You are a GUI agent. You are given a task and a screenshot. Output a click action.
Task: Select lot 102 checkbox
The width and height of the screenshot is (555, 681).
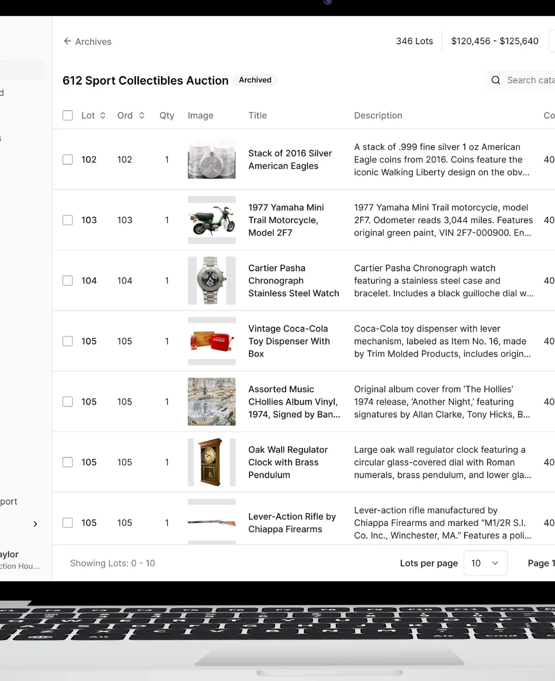click(x=67, y=159)
